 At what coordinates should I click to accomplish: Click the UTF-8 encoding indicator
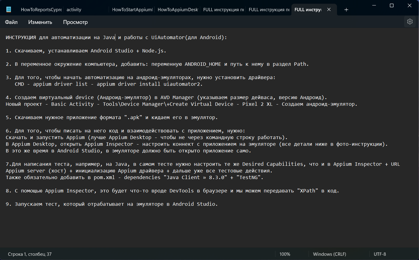coord(380,254)
